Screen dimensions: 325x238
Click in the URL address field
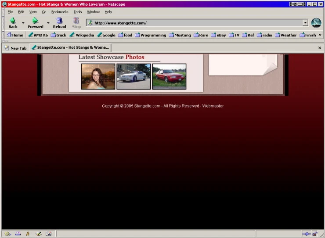click(x=198, y=23)
